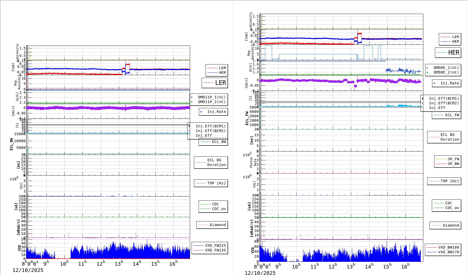The image size is (467, 275).
Task: Click the large LER label box
Action: (x=215, y=83)
